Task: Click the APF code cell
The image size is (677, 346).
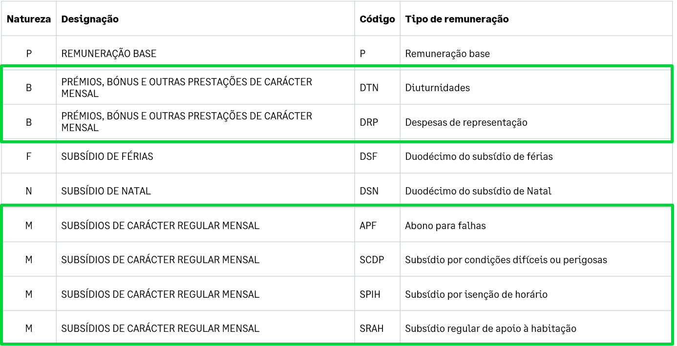Action: tap(377, 226)
